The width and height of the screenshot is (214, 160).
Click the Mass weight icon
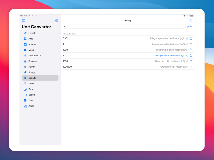[25, 50]
